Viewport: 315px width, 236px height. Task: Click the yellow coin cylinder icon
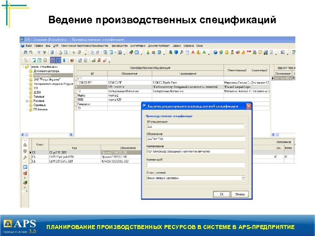click(227, 52)
